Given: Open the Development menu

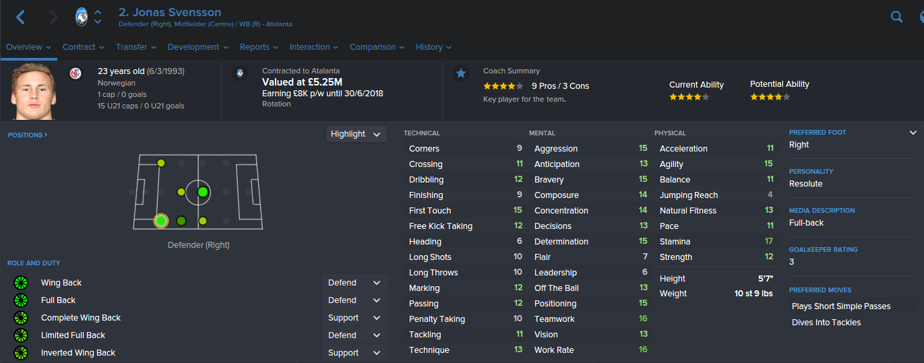Looking at the screenshot, I should [198, 47].
